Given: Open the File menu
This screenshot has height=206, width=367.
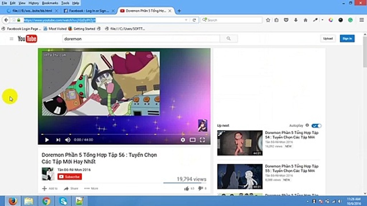Looking at the screenshot, I should pos(4,3).
